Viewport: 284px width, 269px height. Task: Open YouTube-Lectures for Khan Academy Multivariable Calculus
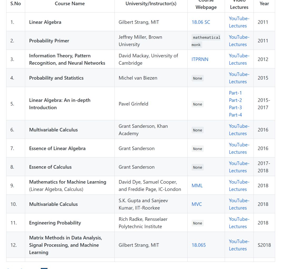[239, 130]
